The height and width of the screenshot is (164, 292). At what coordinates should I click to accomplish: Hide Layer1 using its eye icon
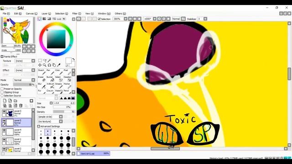click(x=4, y=139)
